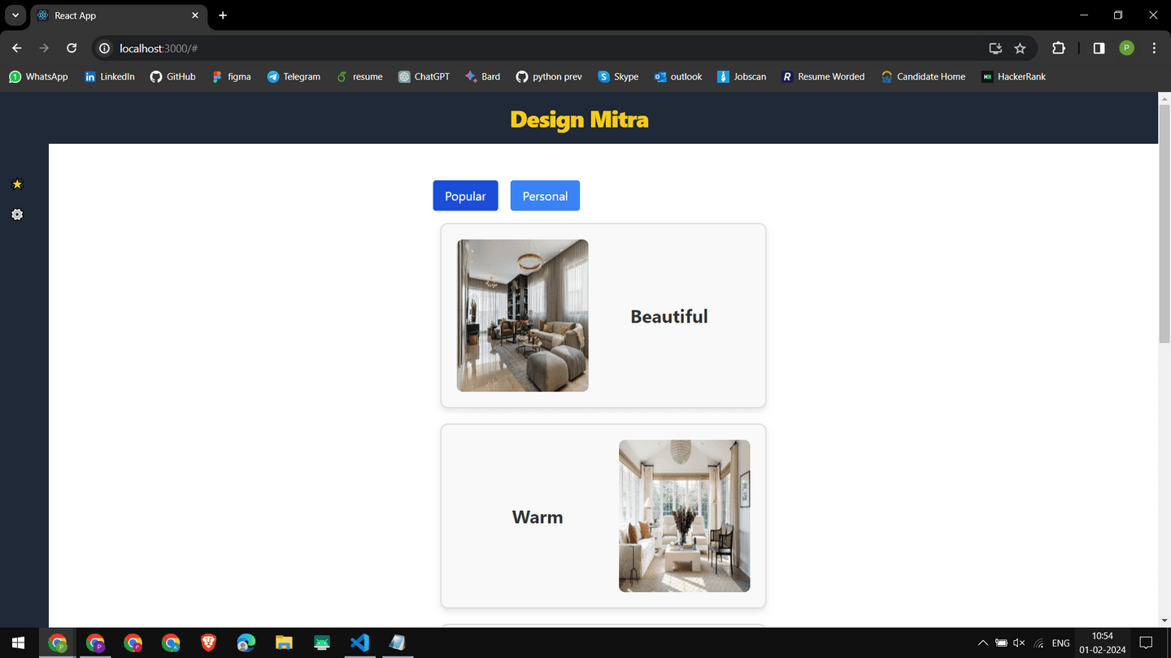Open Android Studio emulator taskbar icon

[x=322, y=643]
